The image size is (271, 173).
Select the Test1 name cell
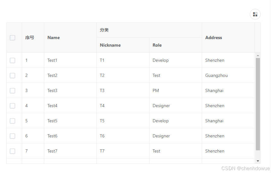coord(70,60)
